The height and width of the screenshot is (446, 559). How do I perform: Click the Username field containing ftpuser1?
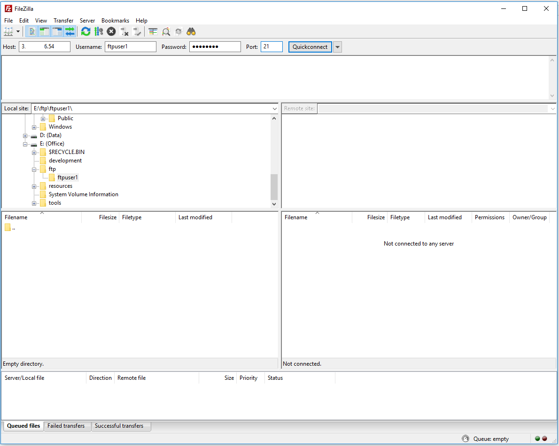tap(131, 46)
